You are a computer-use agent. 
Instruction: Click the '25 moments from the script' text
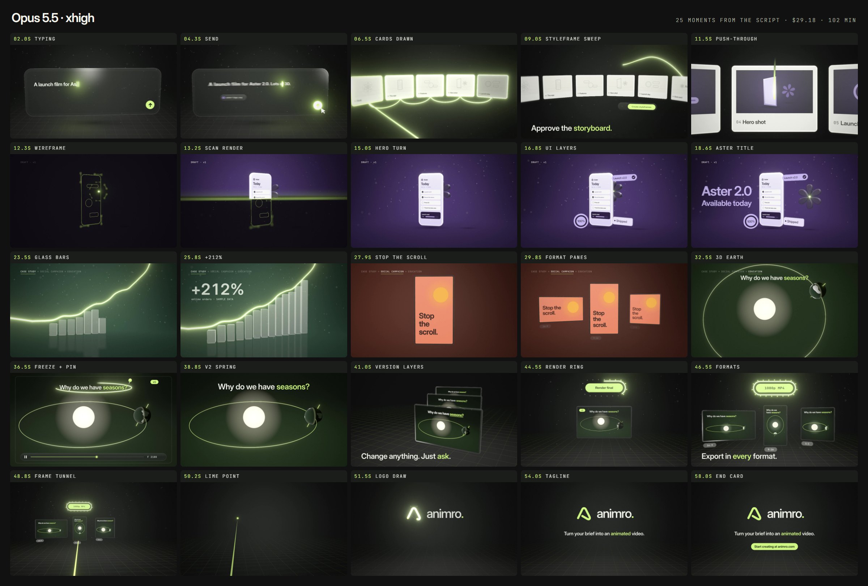coord(728,20)
